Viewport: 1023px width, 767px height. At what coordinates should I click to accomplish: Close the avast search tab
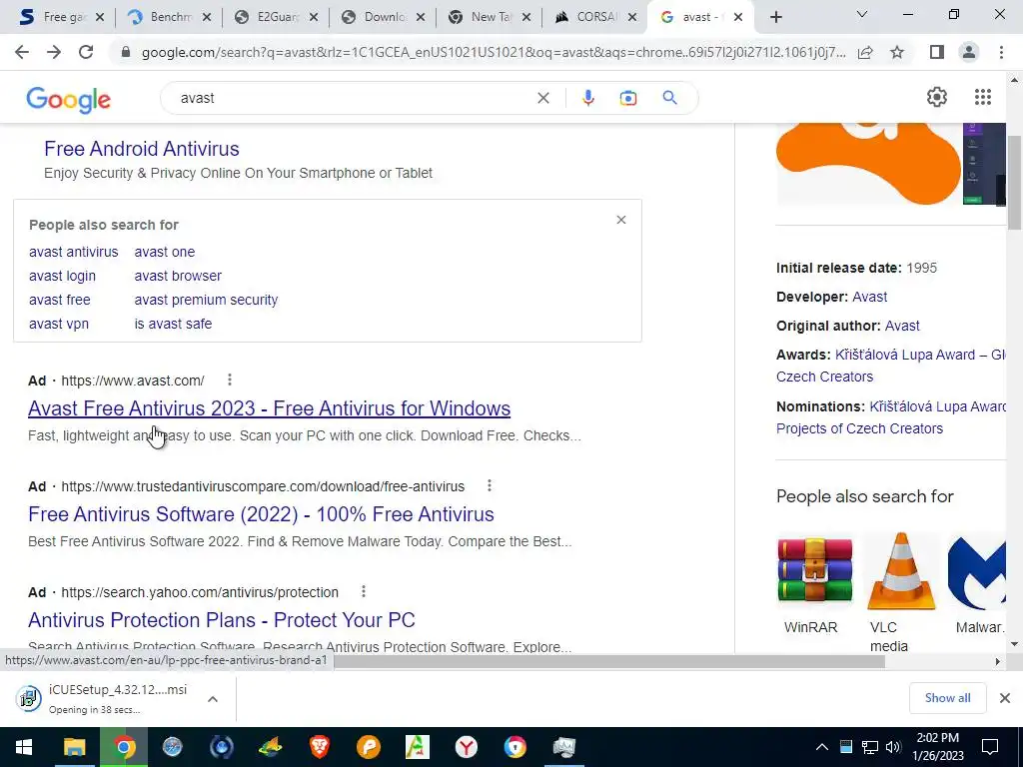pos(738,18)
